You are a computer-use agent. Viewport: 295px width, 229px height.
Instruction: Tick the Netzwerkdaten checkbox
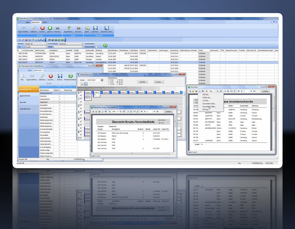pyautogui.click(x=96, y=47)
